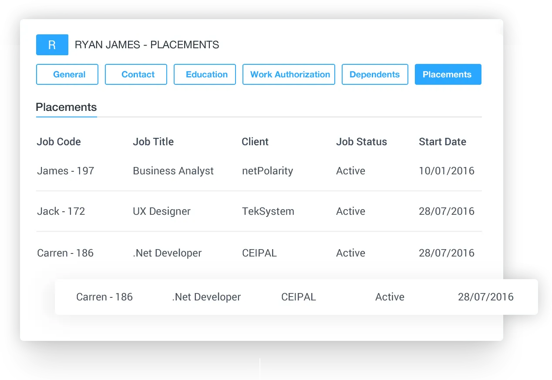
Task: Select the Carren - 186 placement row
Action: 65,253
